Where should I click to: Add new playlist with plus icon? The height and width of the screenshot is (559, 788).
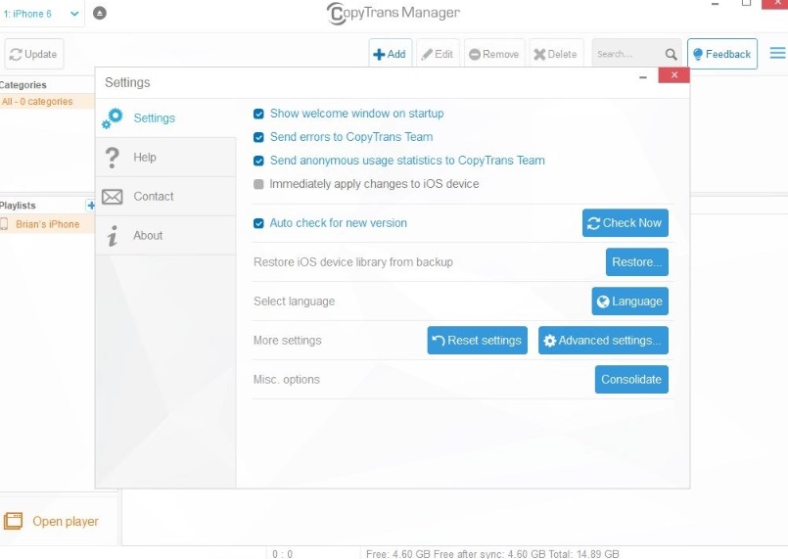91,206
